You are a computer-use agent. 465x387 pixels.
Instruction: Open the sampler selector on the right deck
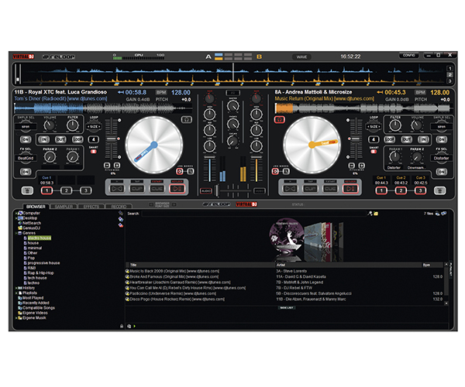pos(441,126)
